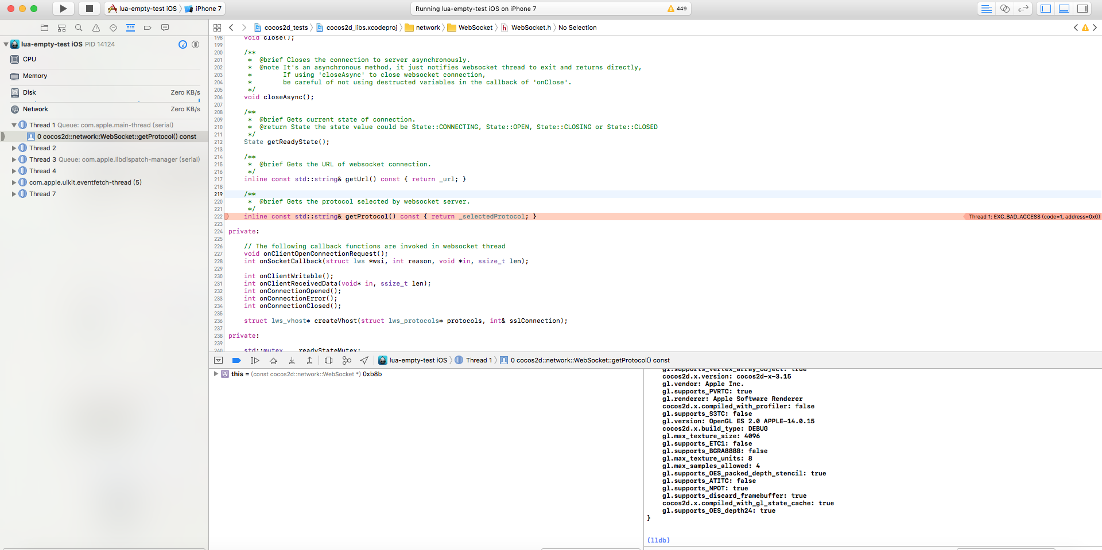Select the Memory gauge row
1102x550 pixels.
pyautogui.click(x=35, y=76)
